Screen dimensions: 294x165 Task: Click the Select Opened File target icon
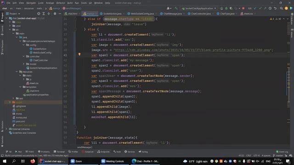(x=39, y=14)
